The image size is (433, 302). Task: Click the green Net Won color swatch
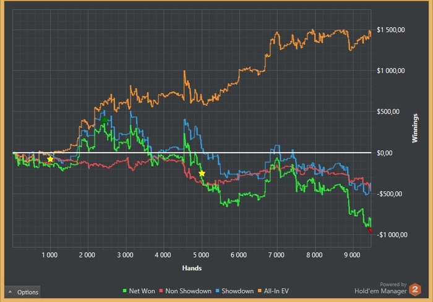(x=124, y=291)
